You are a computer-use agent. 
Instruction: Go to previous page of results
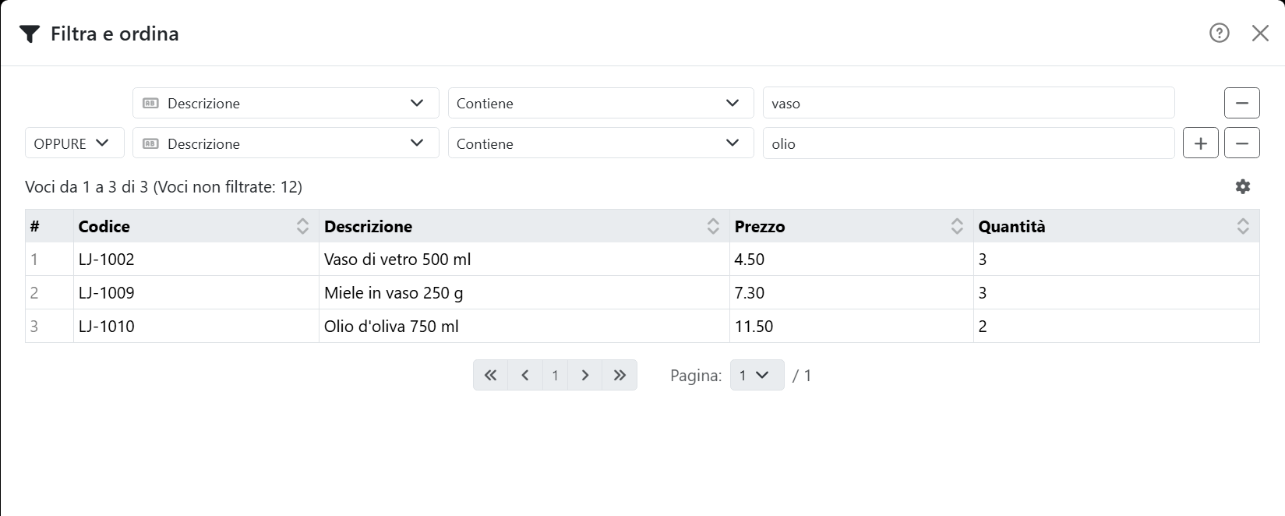point(525,375)
